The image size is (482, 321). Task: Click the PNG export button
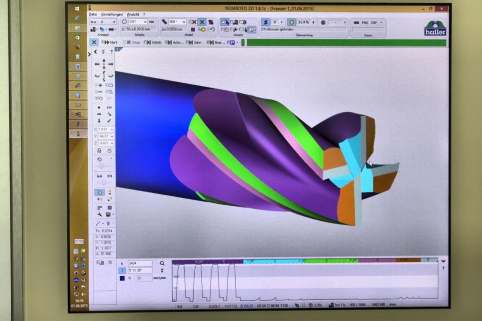pos(365,23)
